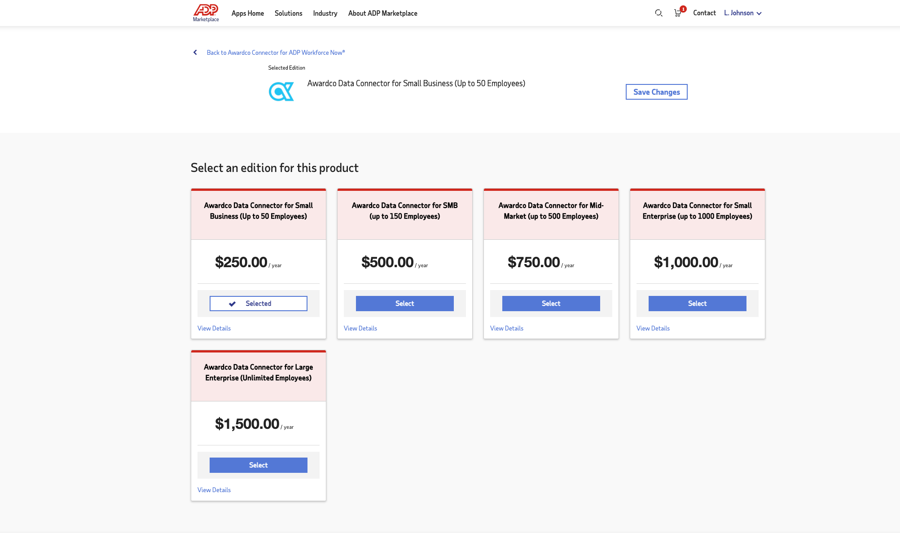The width and height of the screenshot is (900, 533).
Task: Select the Large Enterprise edition
Action: [258, 465]
